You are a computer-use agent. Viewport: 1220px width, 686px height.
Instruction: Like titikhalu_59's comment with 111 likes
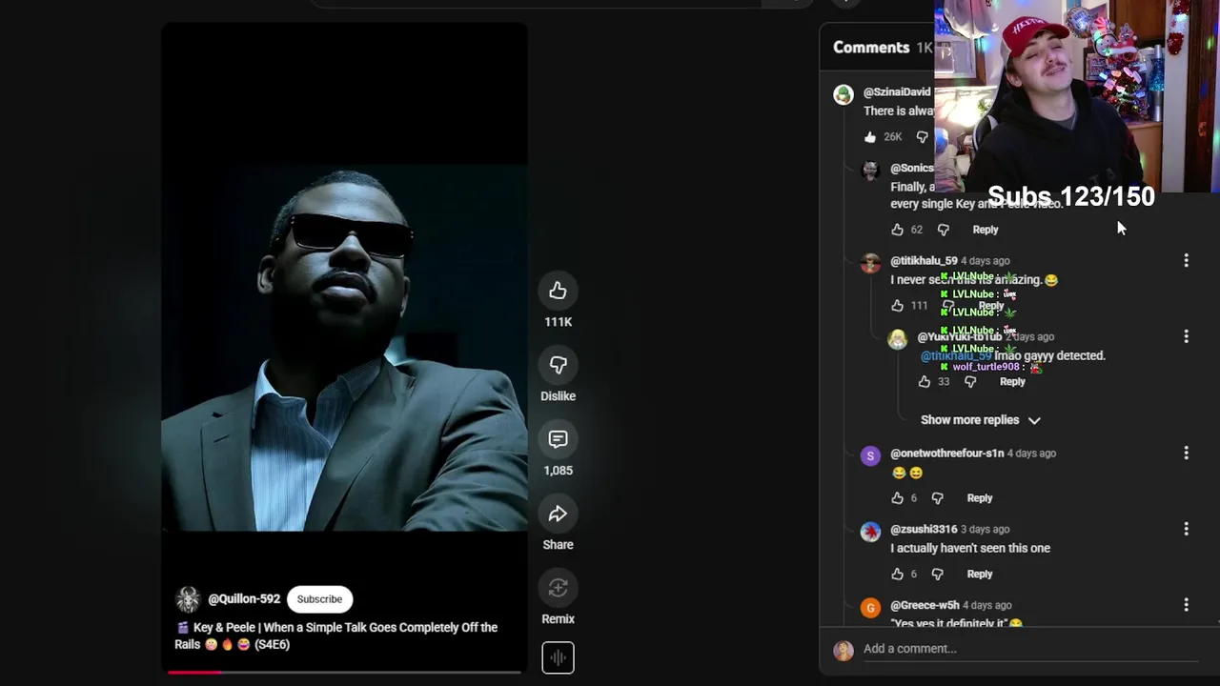pyautogui.click(x=897, y=306)
